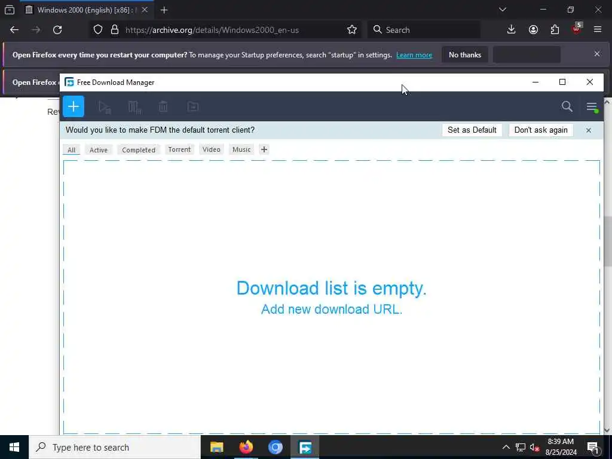This screenshot has width=612, height=459.
Task: Click No thanks in Firefox startup notification
Action: [465, 55]
